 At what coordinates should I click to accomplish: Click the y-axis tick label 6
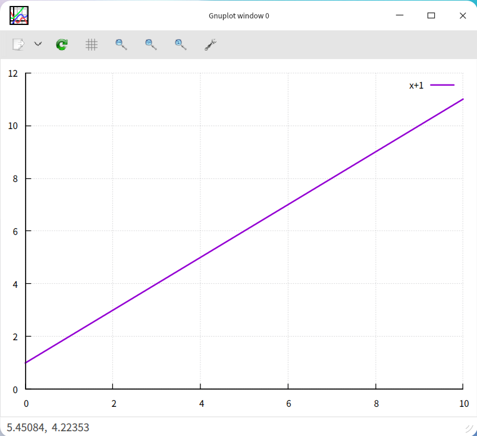(x=15, y=232)
